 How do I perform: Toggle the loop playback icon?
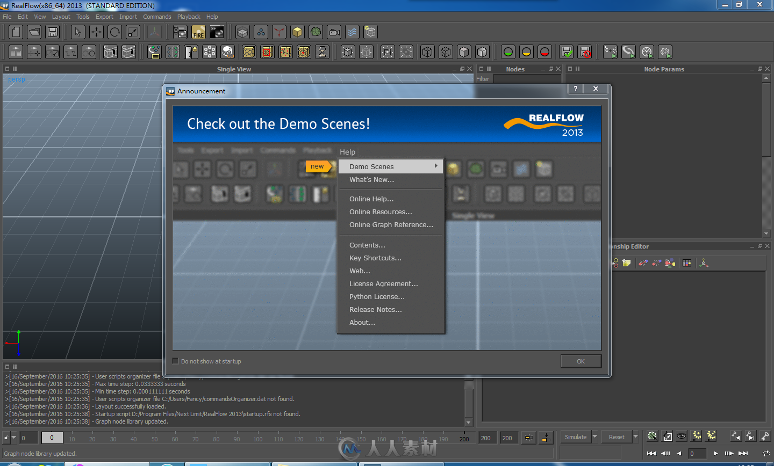pos(766,454)
